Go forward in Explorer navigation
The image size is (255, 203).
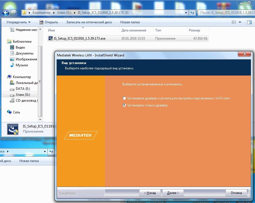click(x=13, y=13)
